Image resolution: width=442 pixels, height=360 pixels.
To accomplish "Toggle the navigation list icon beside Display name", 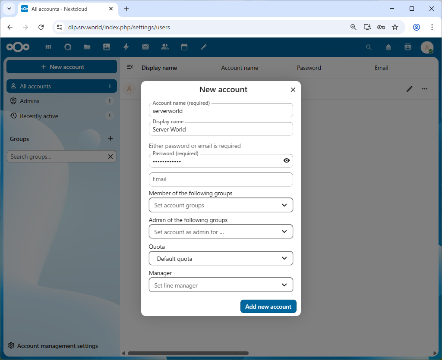I will click(129, 67).
